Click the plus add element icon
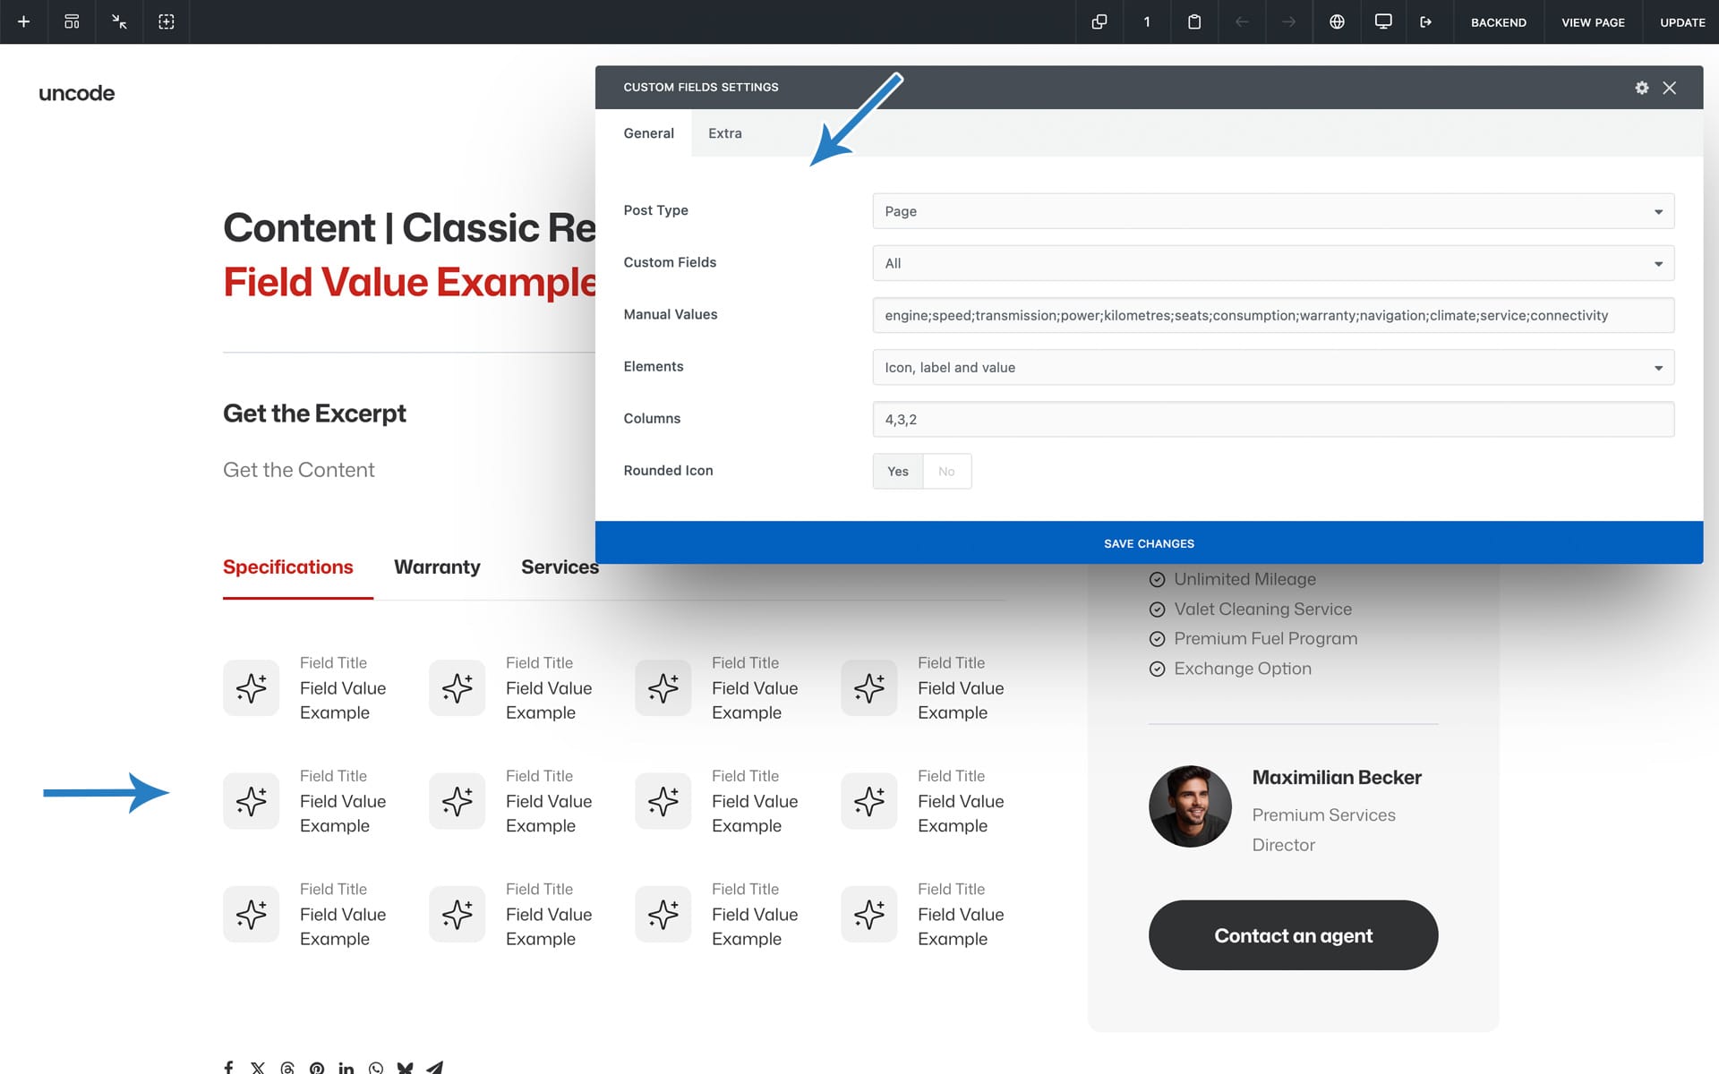The height and width of the screenshot is (1074, 1719). pos(24,21)
